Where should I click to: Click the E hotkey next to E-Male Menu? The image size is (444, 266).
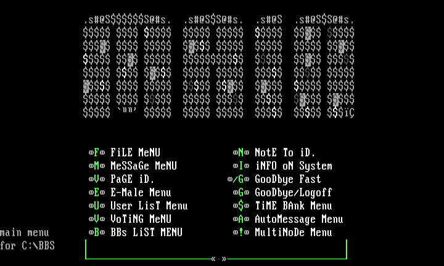coord(97,192)
